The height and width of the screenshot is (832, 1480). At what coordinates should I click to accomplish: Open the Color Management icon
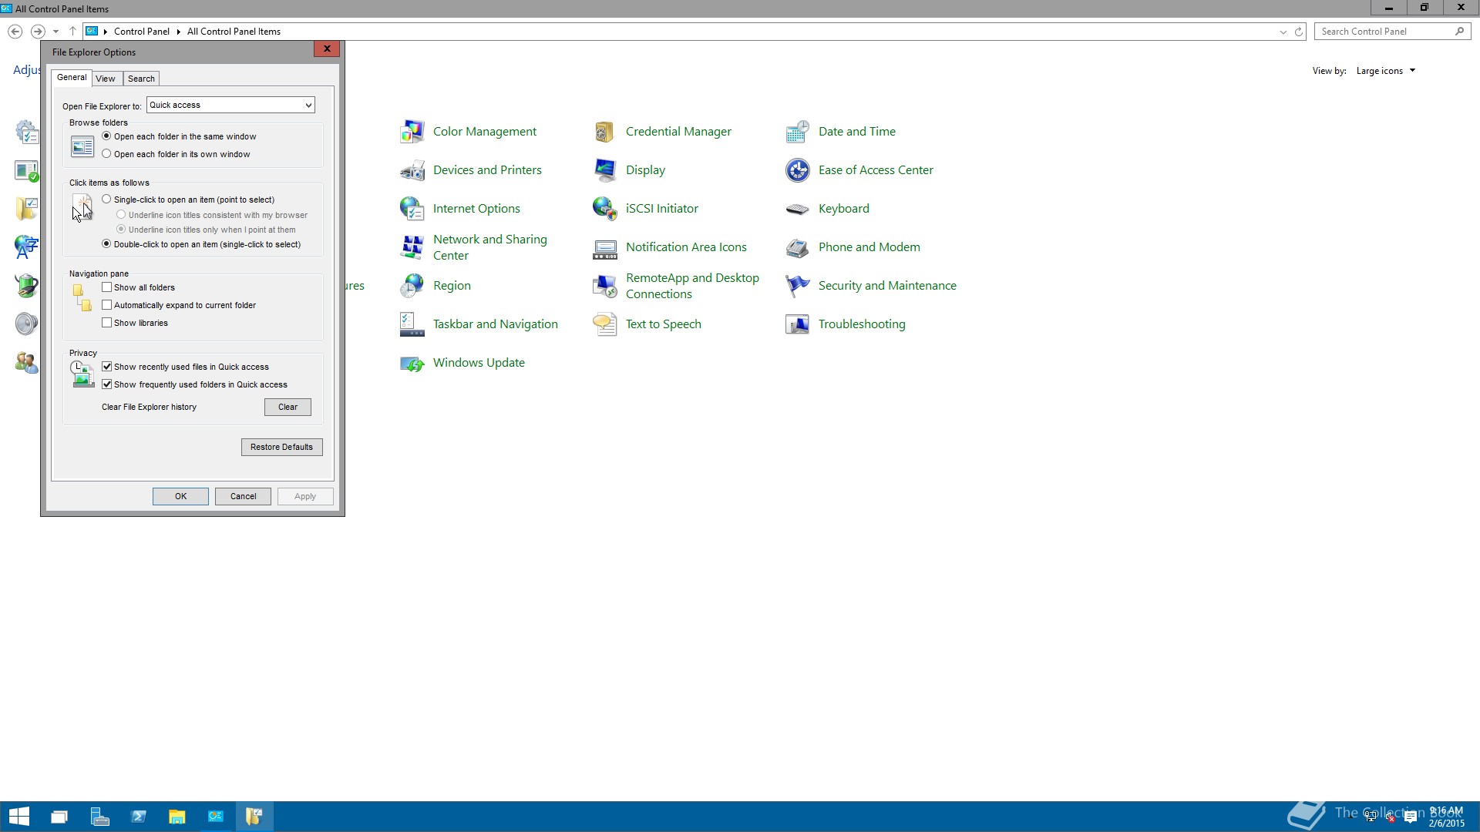(412, 132)
